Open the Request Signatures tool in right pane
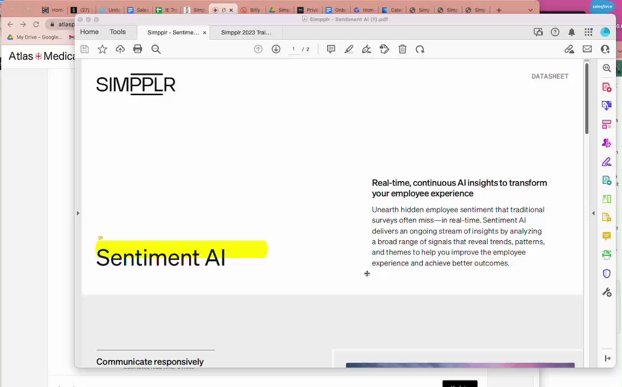Image resolution: width=622 pixels, height=387 pixels. (606, 143)
